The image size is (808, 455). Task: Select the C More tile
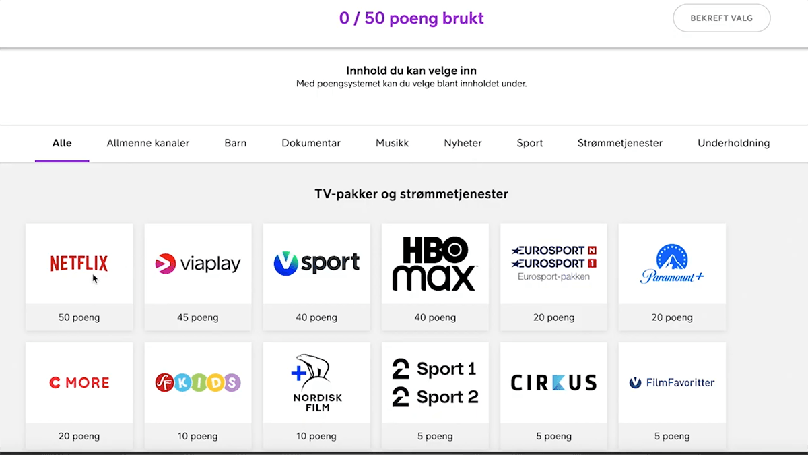(79, 382)
